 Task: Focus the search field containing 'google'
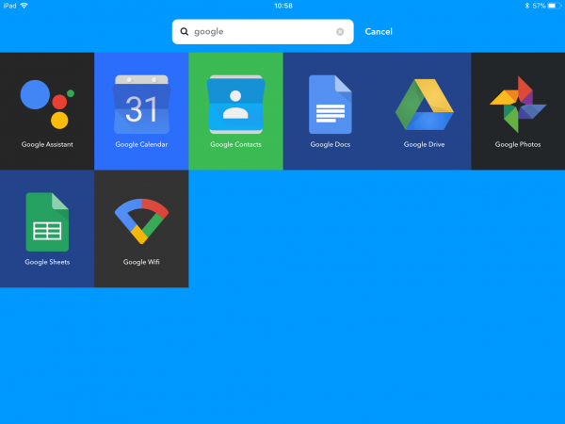[263, 32]
